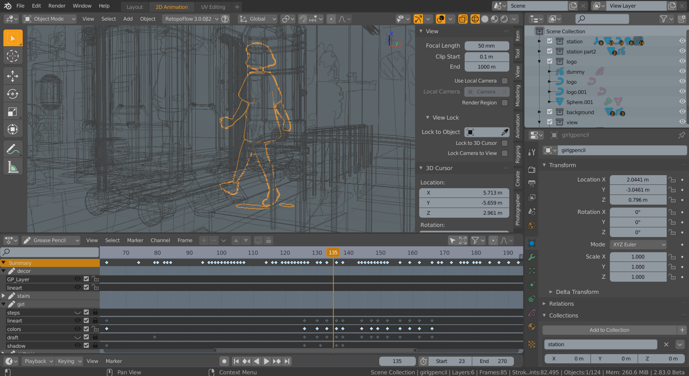This screenshot has height=376, width=689.
Task: Select the Measure ruler tool
Action: (x=13, y=167)
